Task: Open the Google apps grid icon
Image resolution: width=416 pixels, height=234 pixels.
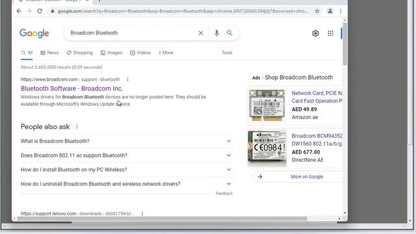Action: [x=330, y=33]
